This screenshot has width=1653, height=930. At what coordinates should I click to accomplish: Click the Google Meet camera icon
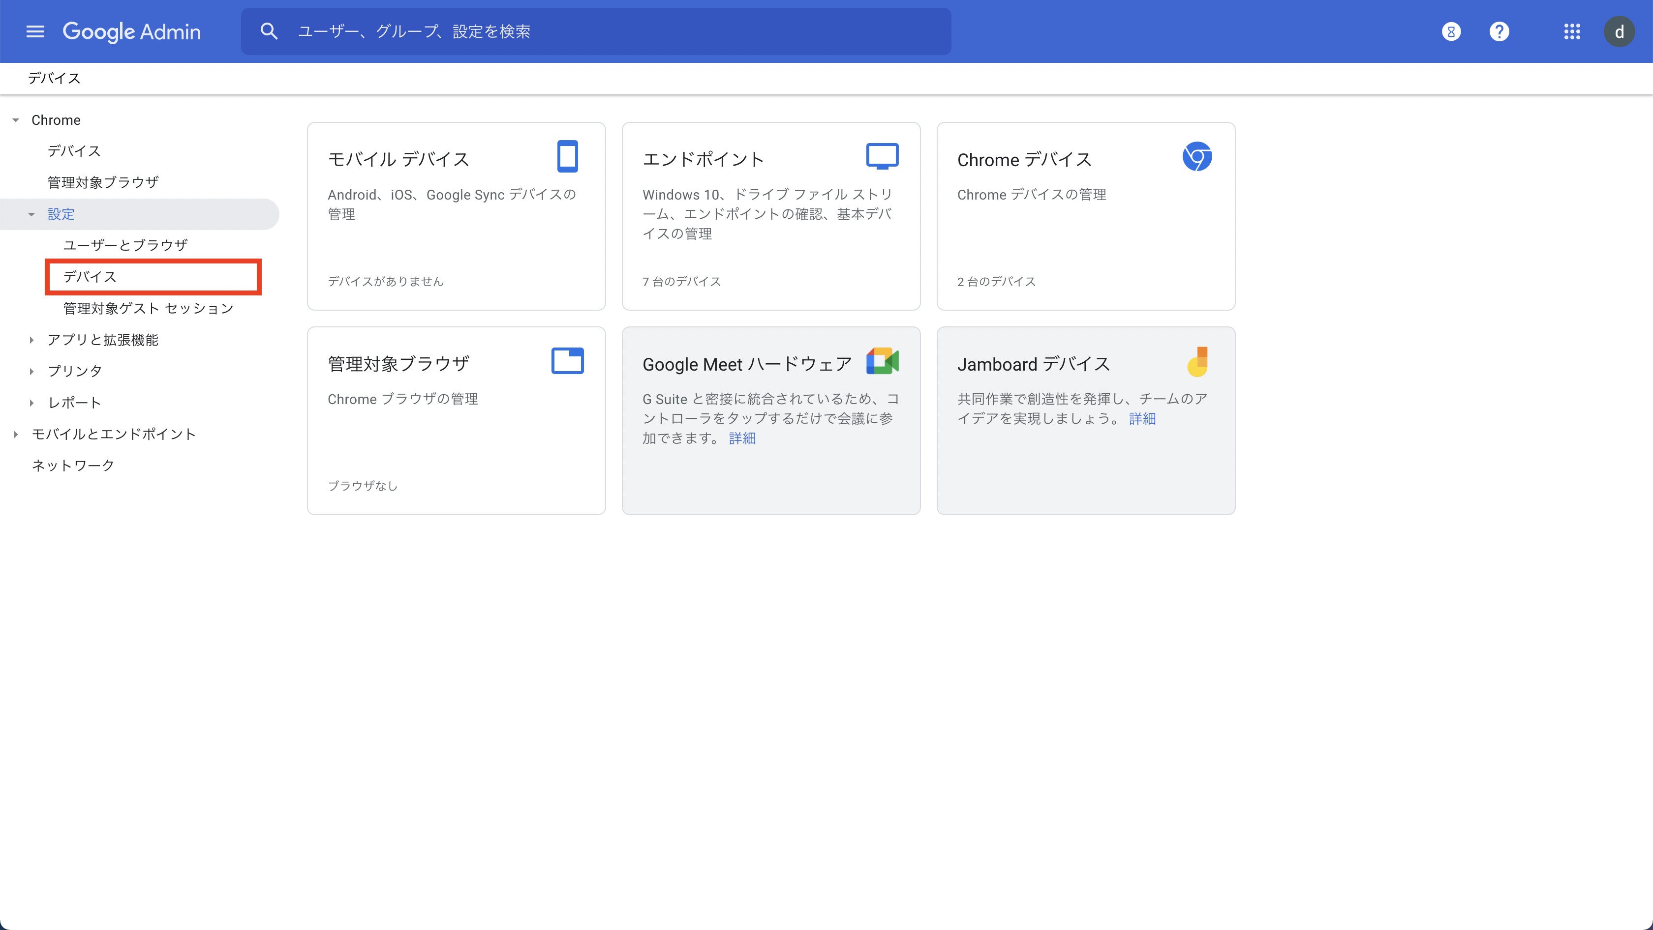point(882,361)
